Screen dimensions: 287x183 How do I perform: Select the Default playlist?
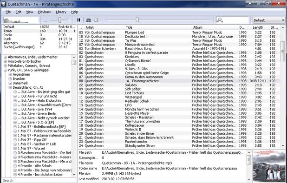tap(39, 27)
